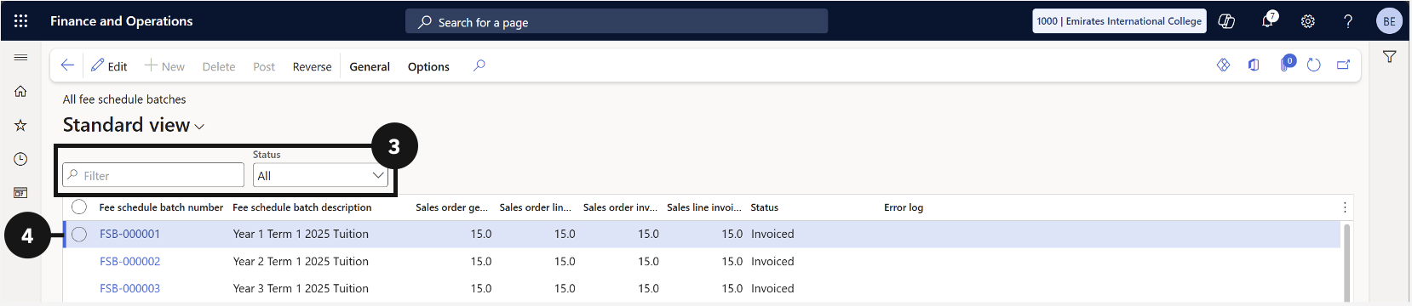
Task: Open the FSB-000001 batch link
Action: (129, 234)
